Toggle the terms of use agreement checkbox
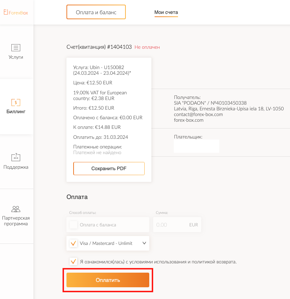 74,262
